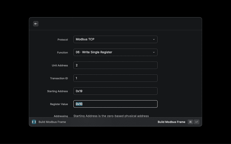The image size is (231, 144).
Task: Click the return key symbol icon
Action: [x=197, y=122]
